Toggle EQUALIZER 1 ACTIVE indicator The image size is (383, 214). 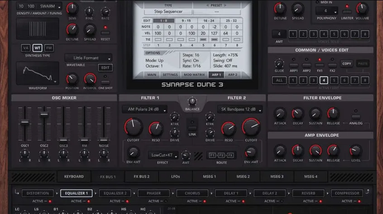click(88, 201)
